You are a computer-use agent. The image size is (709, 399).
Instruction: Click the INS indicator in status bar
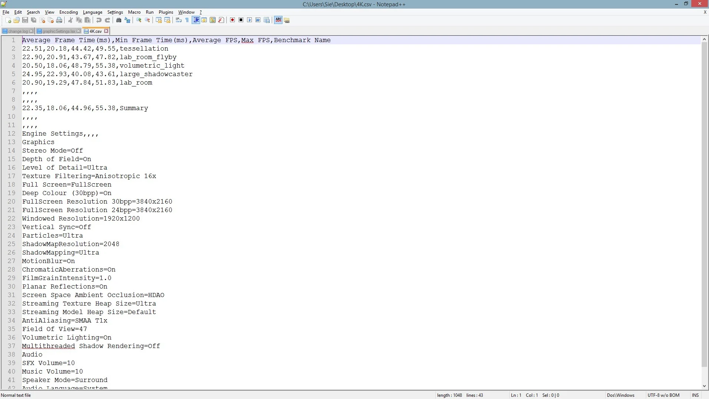(695, 395)
